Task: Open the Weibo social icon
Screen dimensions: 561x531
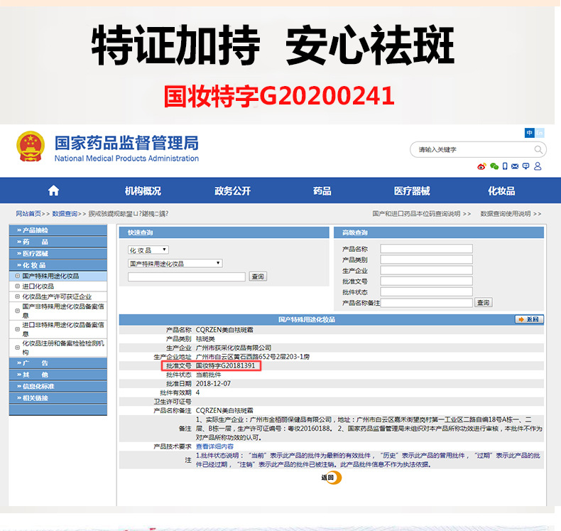Action: (481, 166)
